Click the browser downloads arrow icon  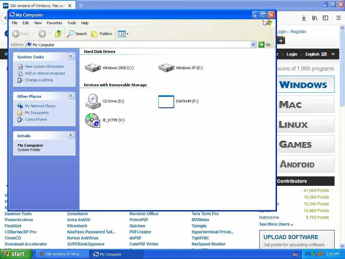click(304, 18)
